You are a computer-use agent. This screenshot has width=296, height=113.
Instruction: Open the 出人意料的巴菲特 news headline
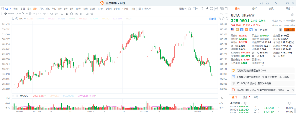point(263,90)
